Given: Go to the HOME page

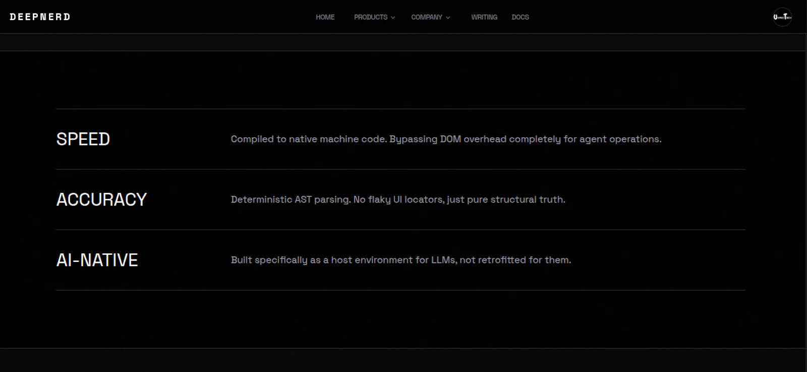Looking at the screenshot, I should click(325, 17).
